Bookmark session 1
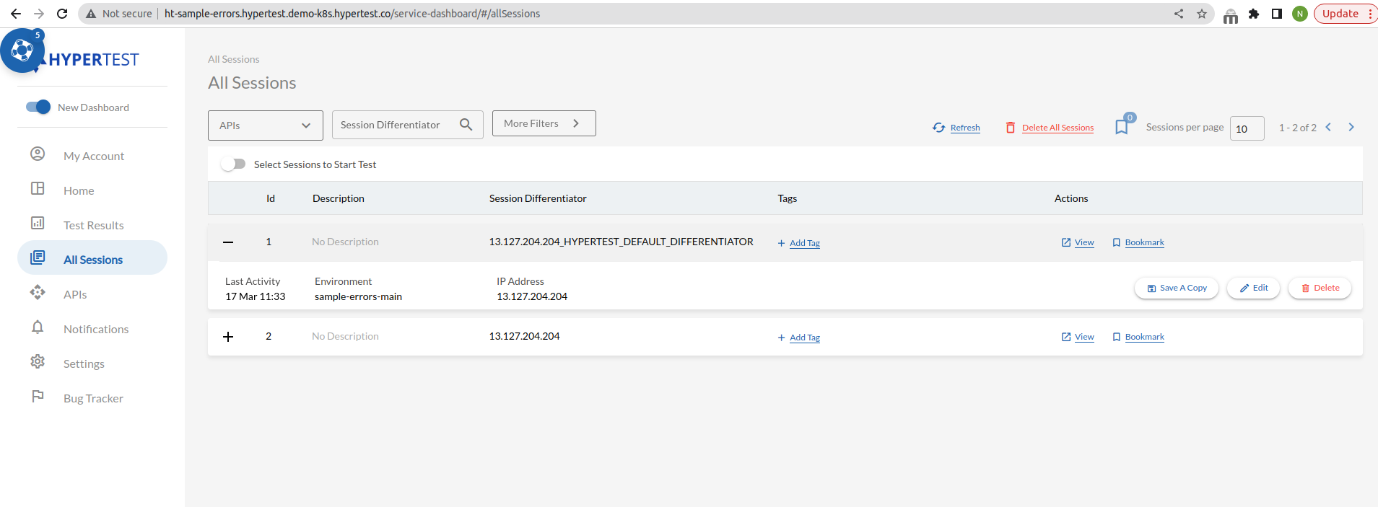 pos(1138,242)
